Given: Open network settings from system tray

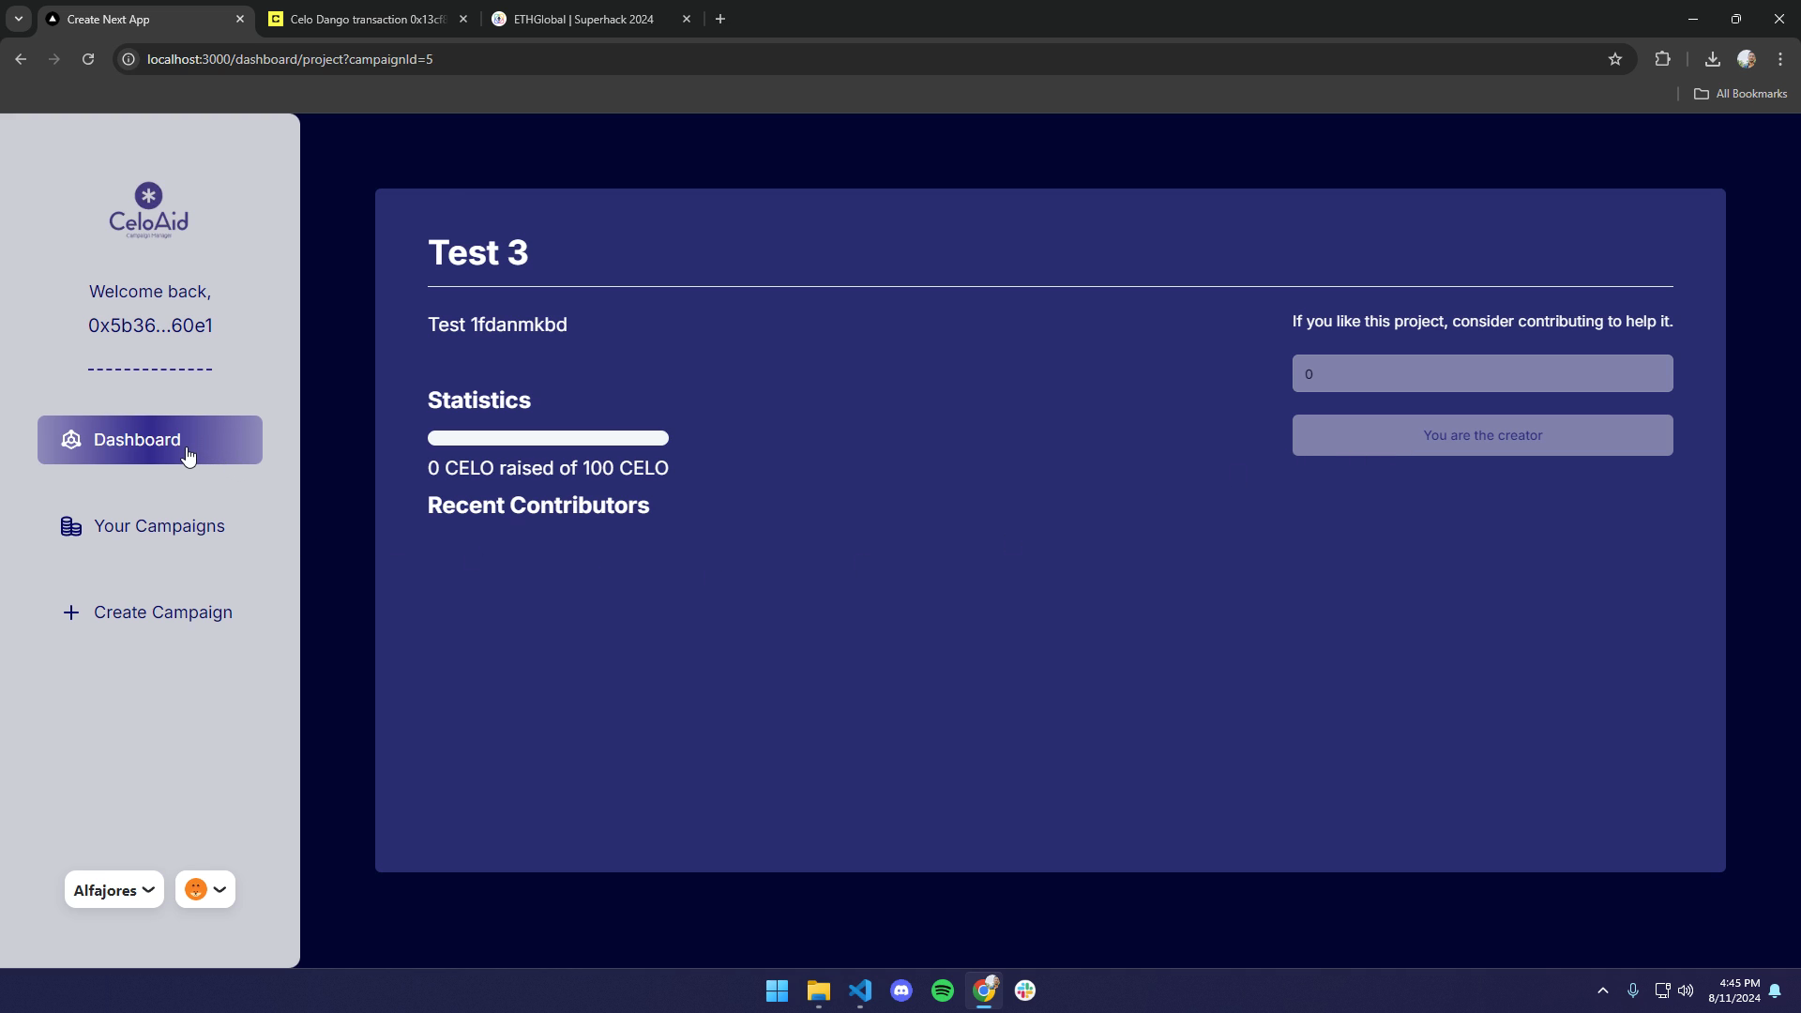Looking at the screenshot, I should tap(1662, 990).
